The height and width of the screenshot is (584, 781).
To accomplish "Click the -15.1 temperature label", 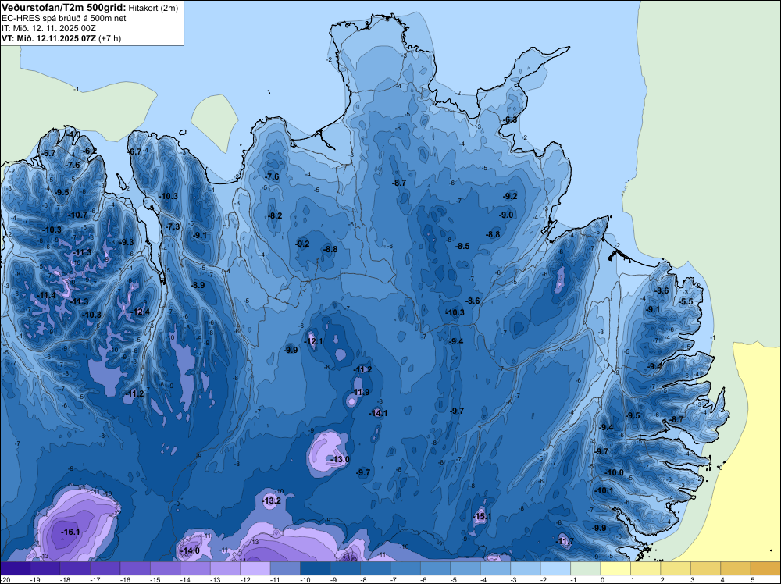I will (482, 516).
